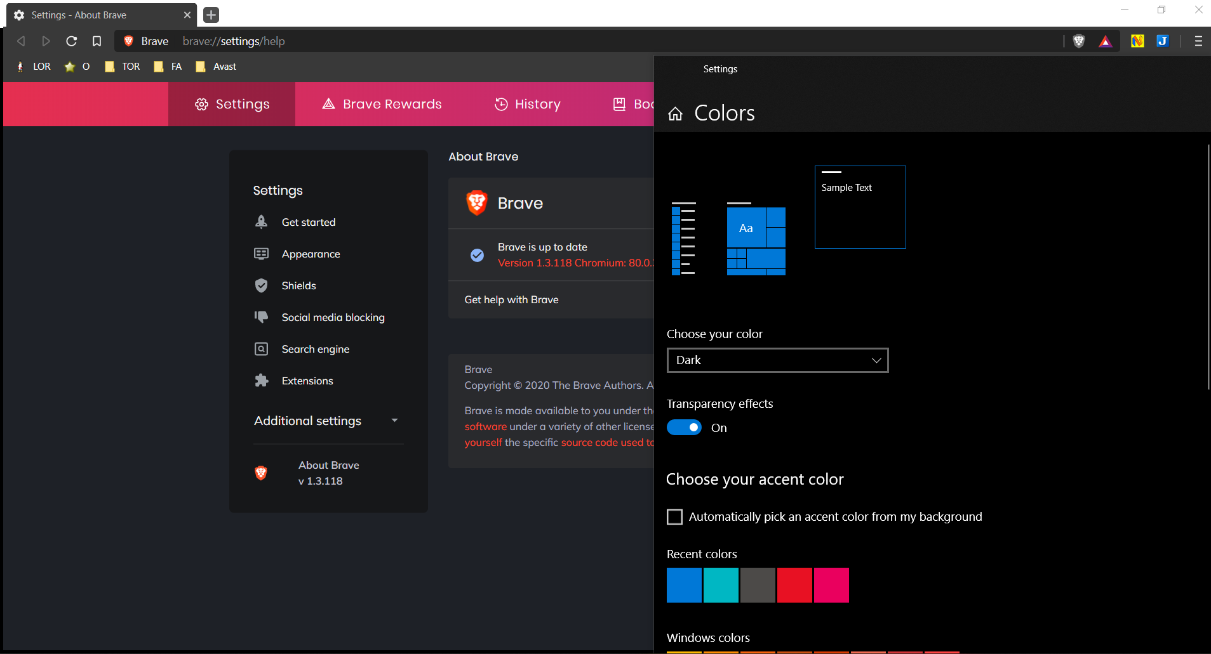Open Shields settings section
This screenshot has width=1211, height=654.
(x=299, y=285)
